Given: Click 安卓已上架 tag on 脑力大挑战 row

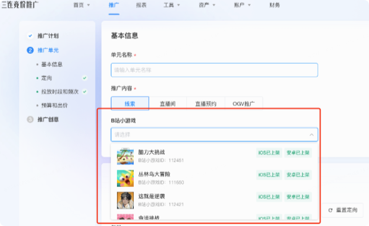Looking at the screenshot, I should 298,153.
